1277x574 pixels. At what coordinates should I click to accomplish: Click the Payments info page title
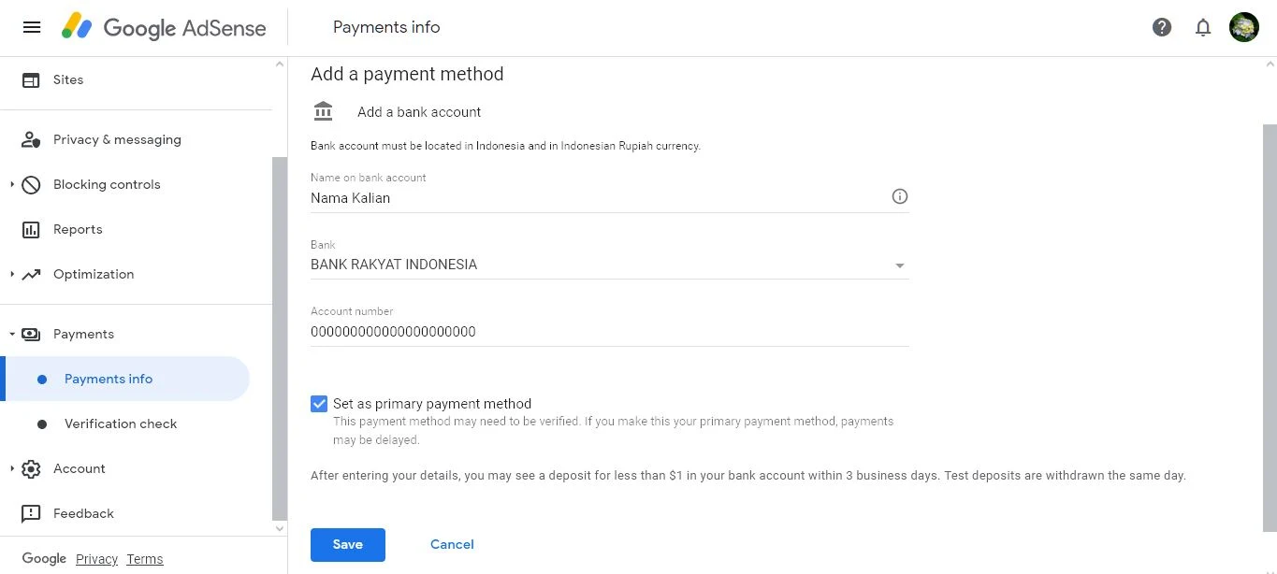[386, 27]
